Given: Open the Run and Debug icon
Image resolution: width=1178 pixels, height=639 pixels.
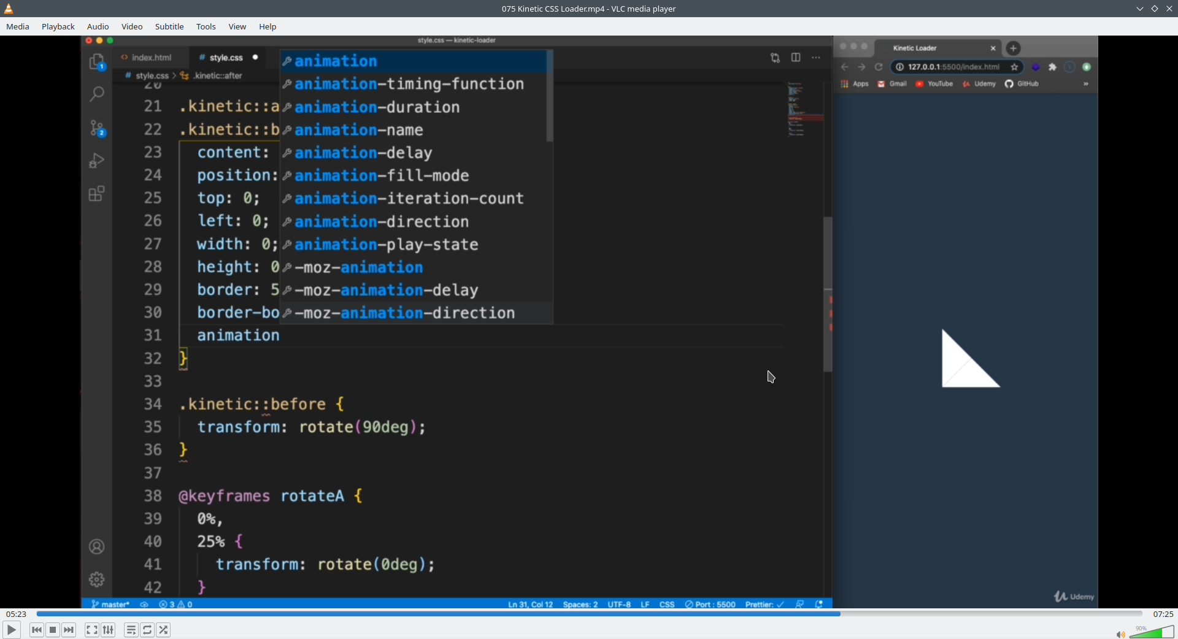Looking at the screenshot, I should (x=97, y=161).
